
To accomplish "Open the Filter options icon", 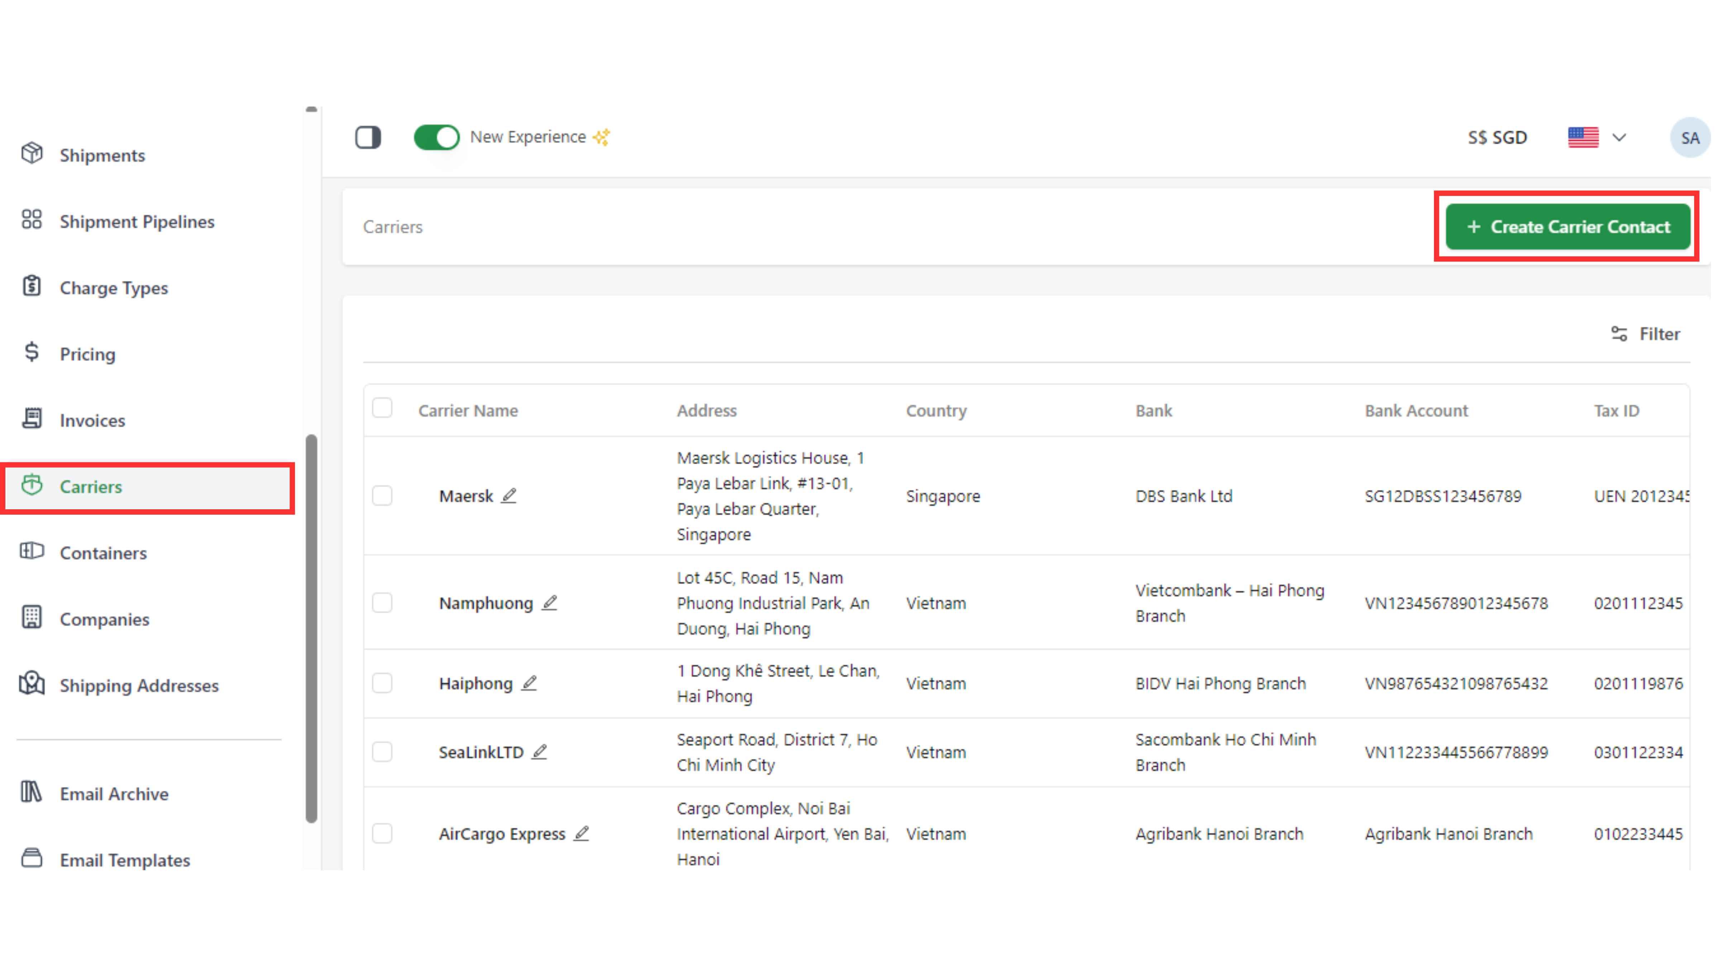I will [x=1619, y=334].
